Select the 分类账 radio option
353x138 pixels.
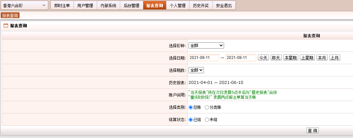click(x=207, y=107)
